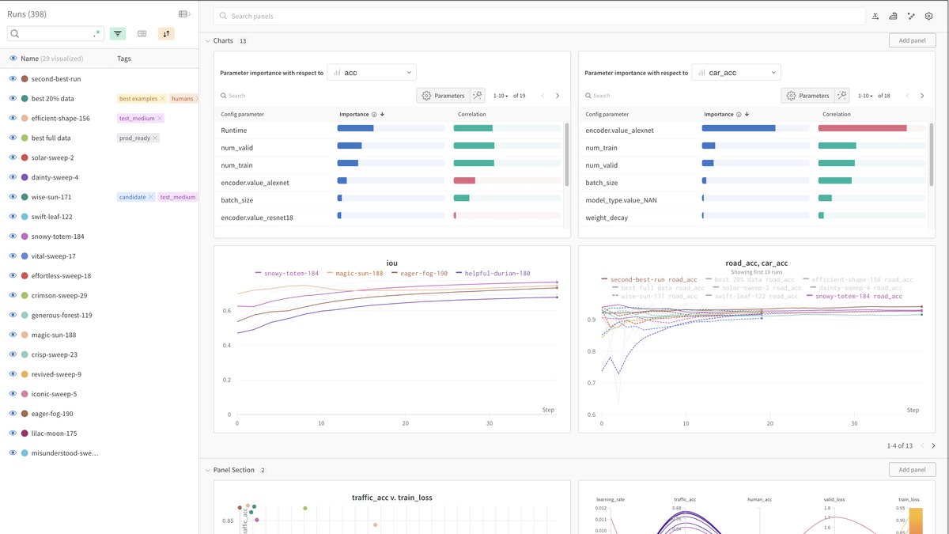Go to previous page in acc importance panel
The width and height of the screenshot is (949, 534).
click(x=543, y=96)
